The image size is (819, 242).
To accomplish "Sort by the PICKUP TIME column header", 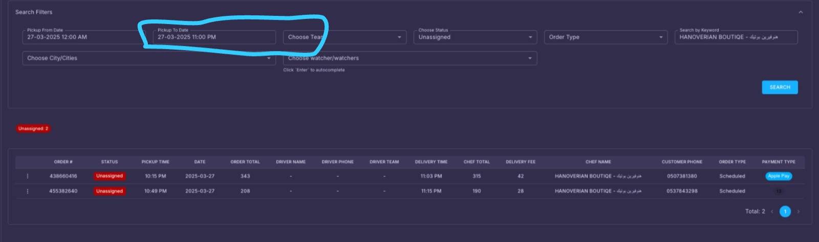I will tap(156, 162).
